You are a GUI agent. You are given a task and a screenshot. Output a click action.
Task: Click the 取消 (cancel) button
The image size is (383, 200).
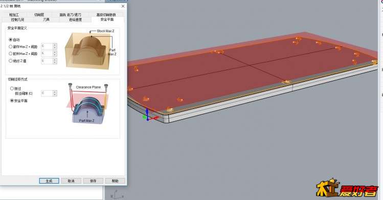71,181
